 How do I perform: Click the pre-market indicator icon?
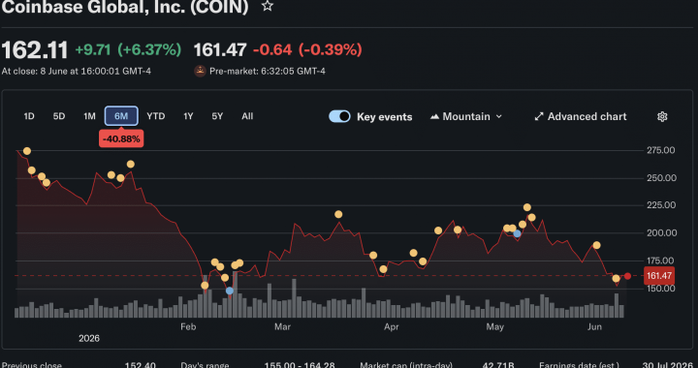pyautogui.click(x=200, y=71)
